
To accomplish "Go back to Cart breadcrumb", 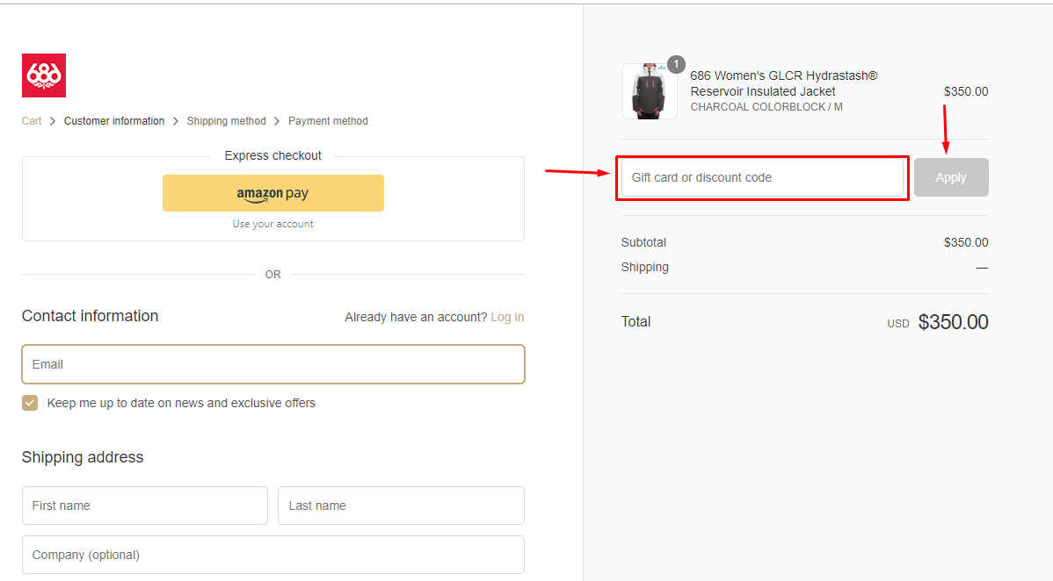I will pyautogui.click(x=32, y=121).
